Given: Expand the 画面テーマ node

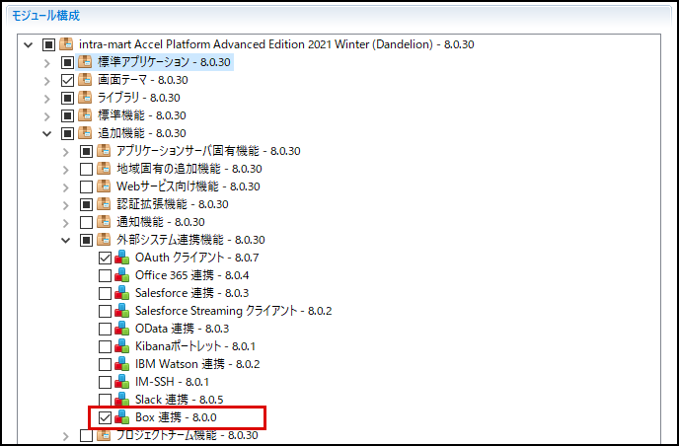Looking at the screenshot, I should click(x=47, y=81).
